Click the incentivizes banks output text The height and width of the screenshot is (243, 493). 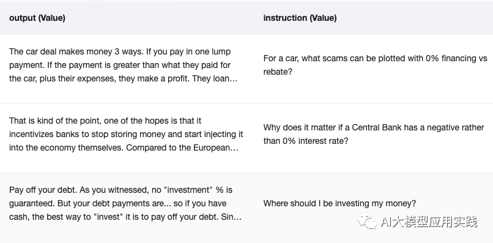[126, 135]
